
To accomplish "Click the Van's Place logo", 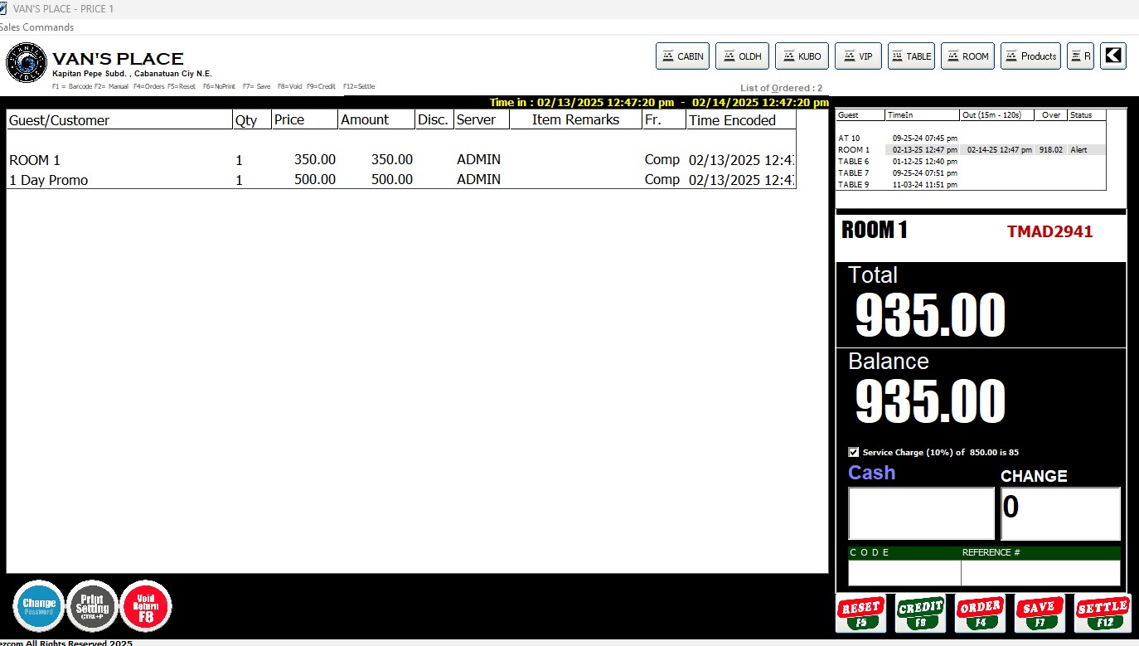I will (x=27, y=63).
